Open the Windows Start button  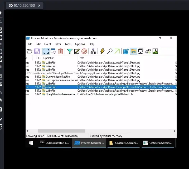tap(31, 143)
